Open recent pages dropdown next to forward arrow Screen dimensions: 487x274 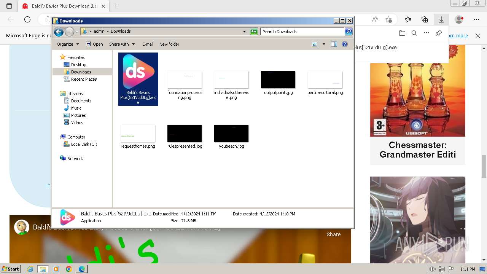[x=76, y=32]
